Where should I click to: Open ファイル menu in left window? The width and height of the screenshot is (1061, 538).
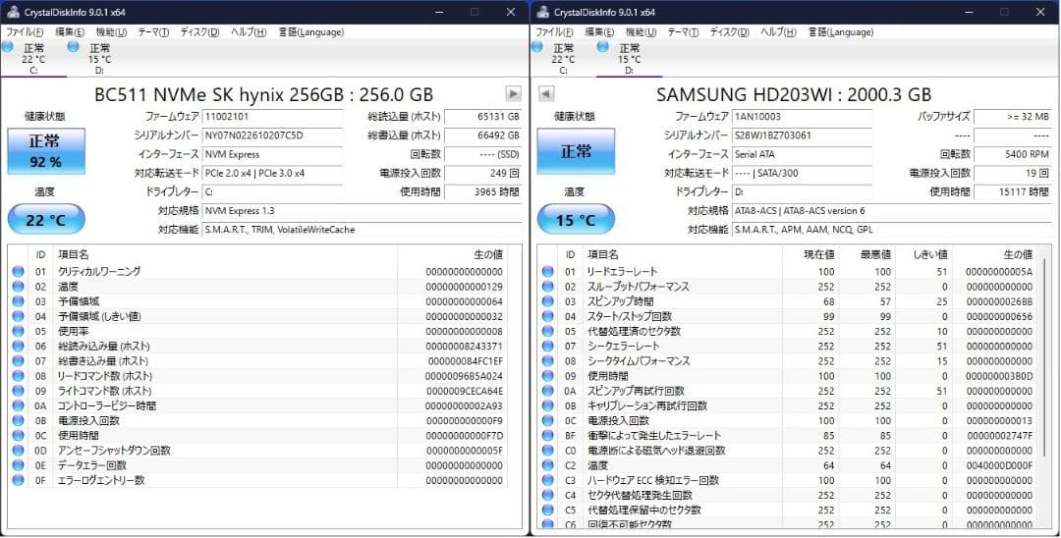click(25, 31)
